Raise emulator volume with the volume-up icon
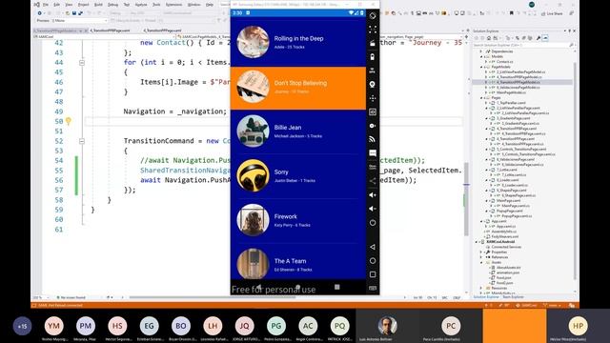Viewport: 610px width, 343px height. (373, 194)
